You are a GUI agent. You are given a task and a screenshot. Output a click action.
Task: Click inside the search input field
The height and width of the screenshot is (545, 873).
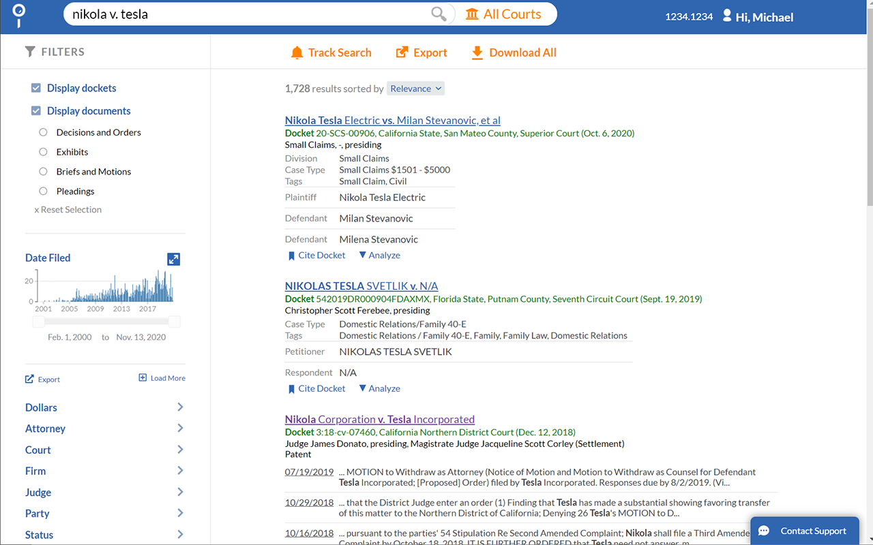pyautogui.click(x=239, y=13)
